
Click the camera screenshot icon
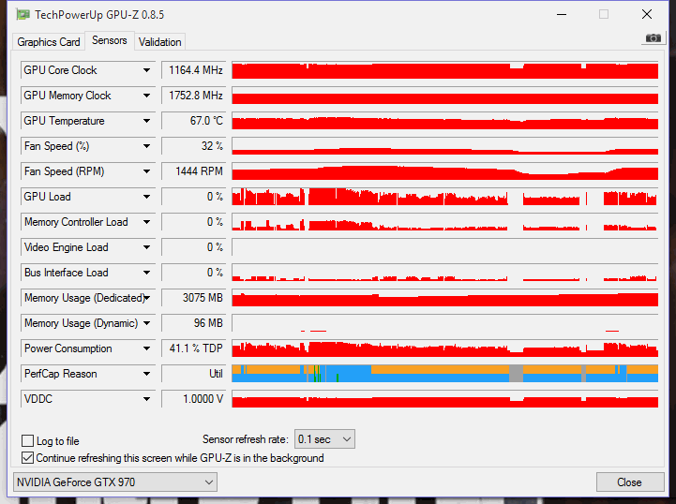coord(653,38)
